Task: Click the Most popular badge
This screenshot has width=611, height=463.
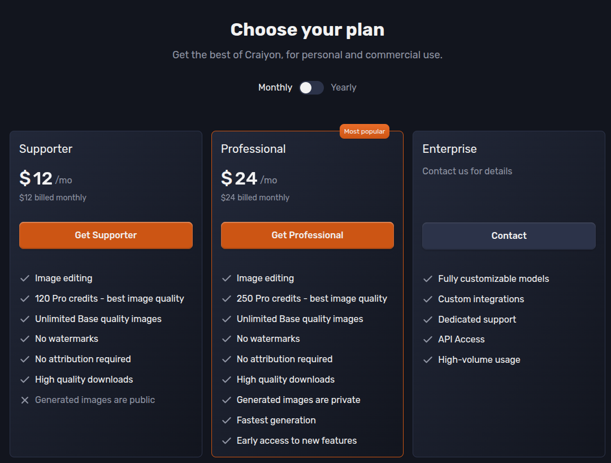Action: 364,131
